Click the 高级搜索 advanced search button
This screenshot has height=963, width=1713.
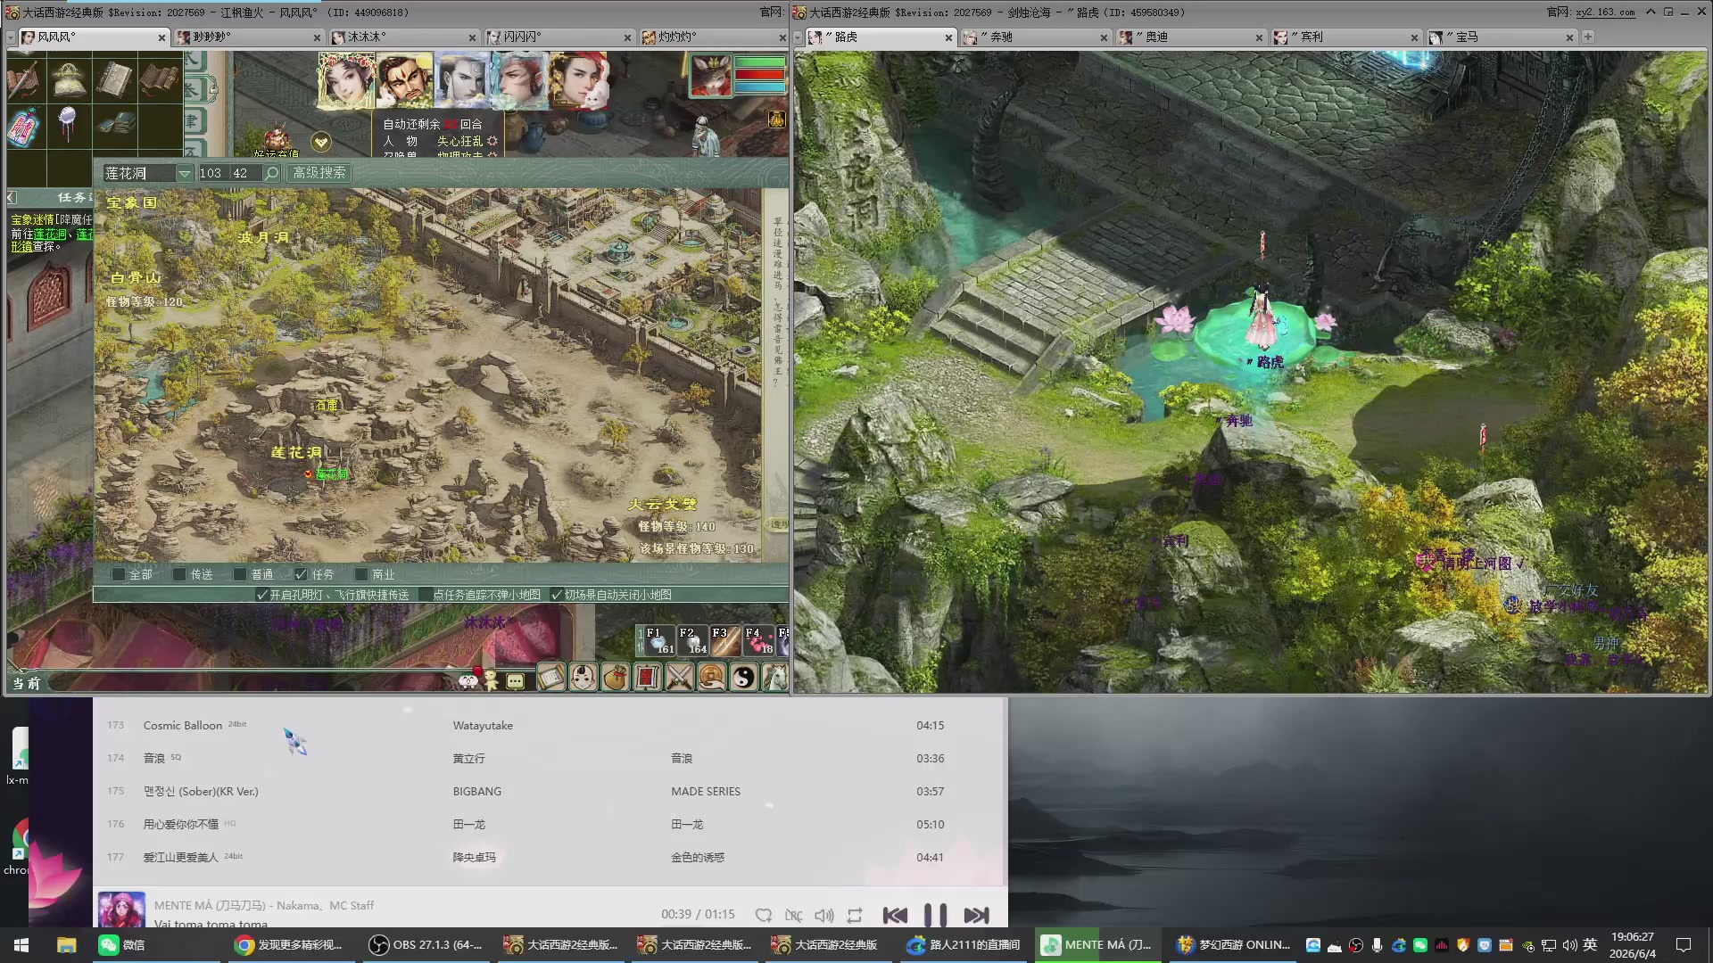(319, 173)
